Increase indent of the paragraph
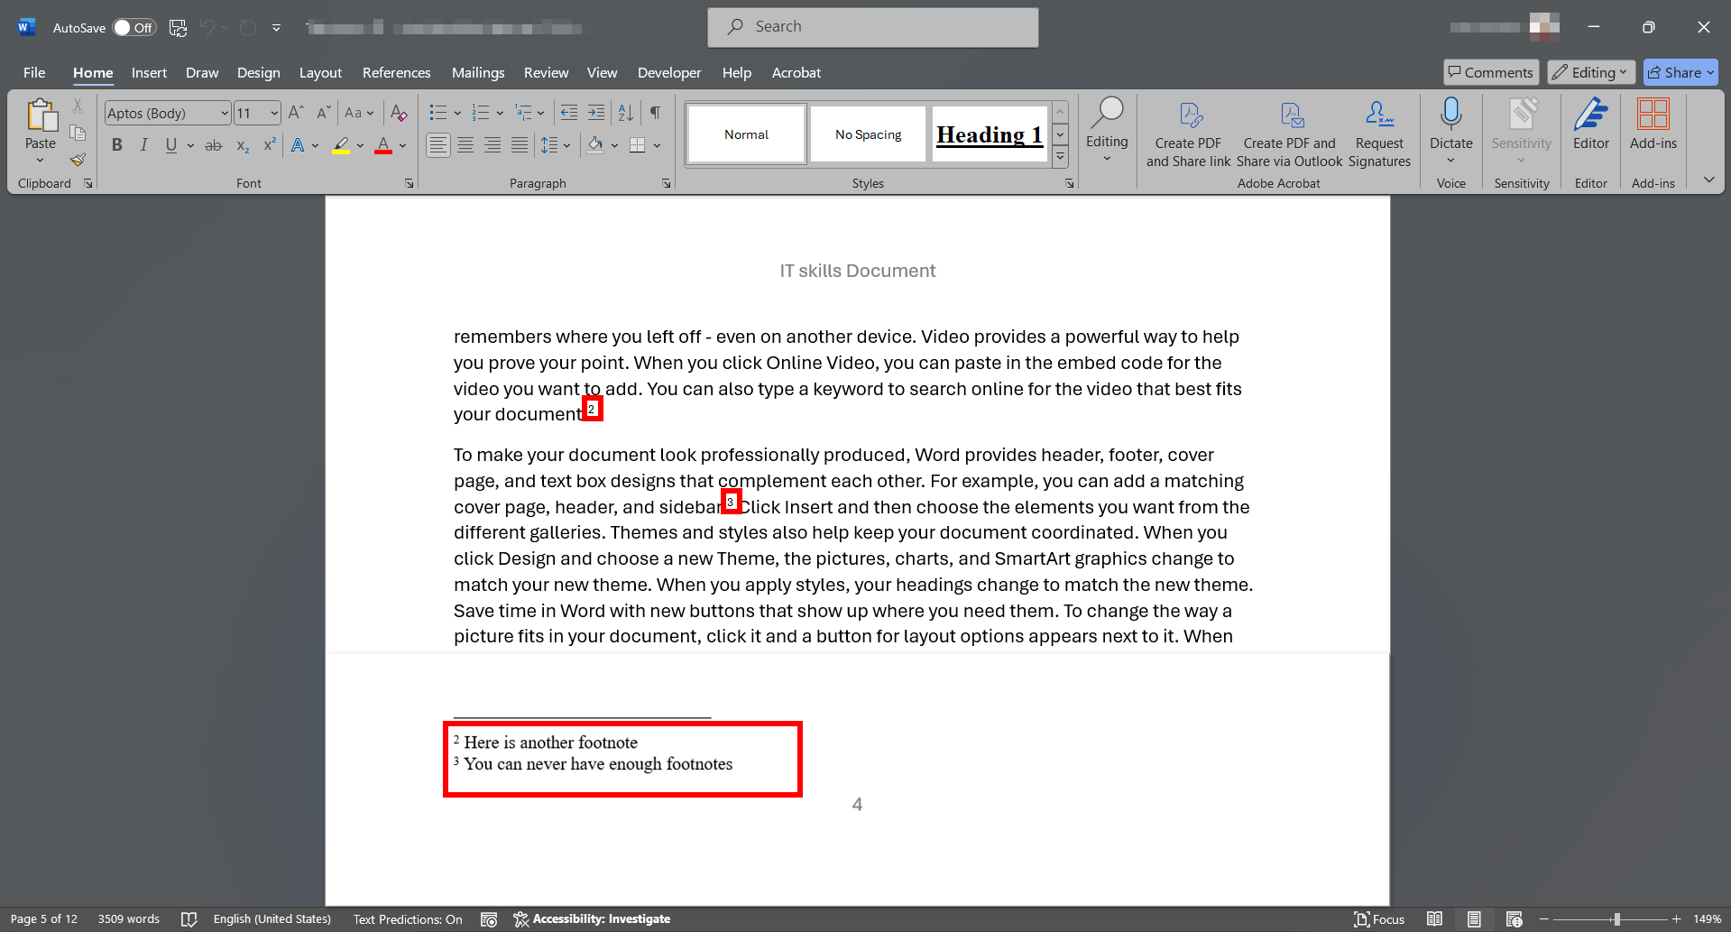Viewport: 1731px width, 932px height. [x=596, y=113]
